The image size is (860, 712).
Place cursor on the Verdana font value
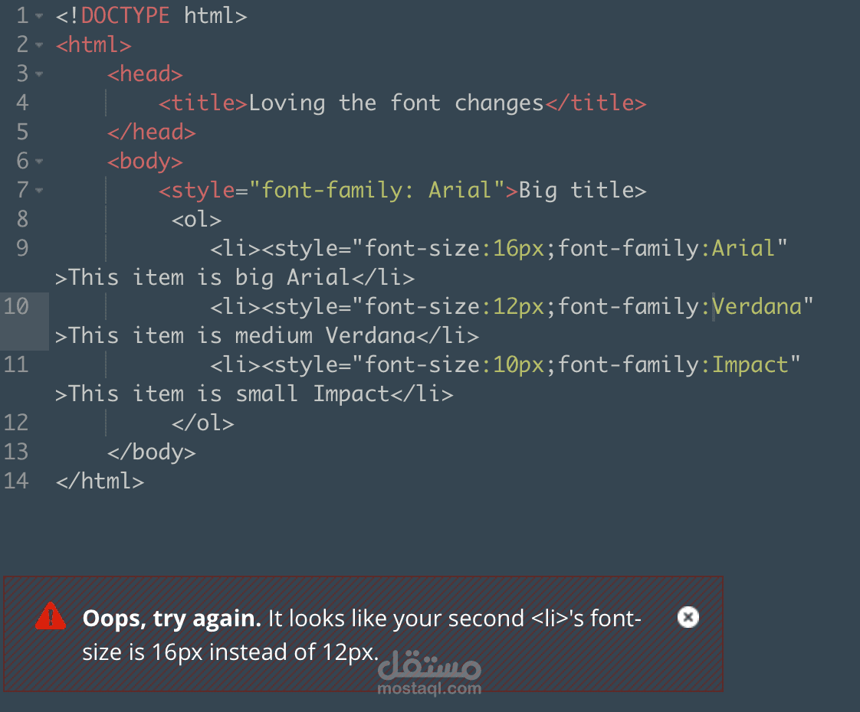pyautogui.click(x=757, y=307)
